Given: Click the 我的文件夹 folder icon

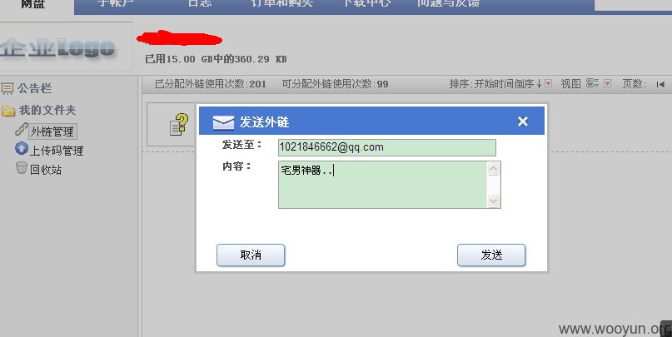Looking at the screenshot, I should (x=8, y=111).
